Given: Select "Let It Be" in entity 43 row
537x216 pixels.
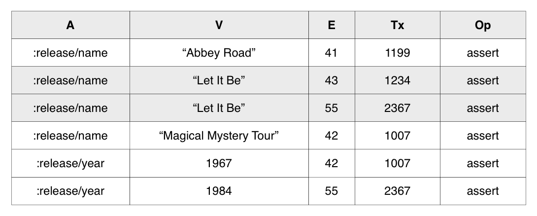Looking at the screenshot, I should tap(219, 80).
